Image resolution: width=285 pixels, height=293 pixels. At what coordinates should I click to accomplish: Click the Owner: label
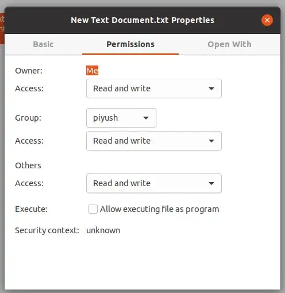tap(29, 71)
